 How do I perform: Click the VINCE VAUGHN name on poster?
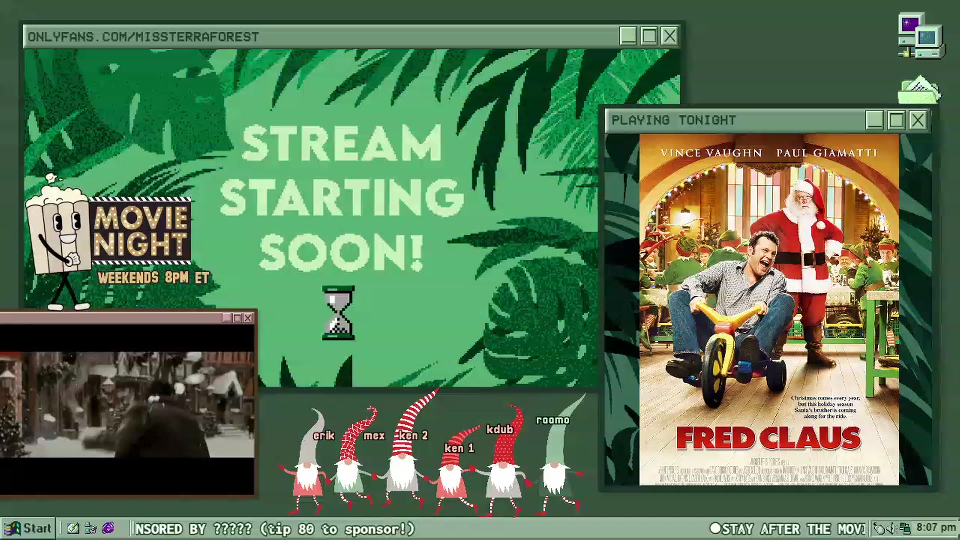click(711, 153)
